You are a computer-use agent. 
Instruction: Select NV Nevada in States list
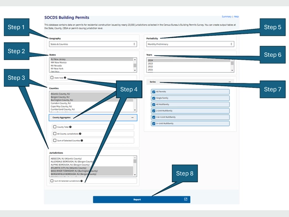[92, 66]
